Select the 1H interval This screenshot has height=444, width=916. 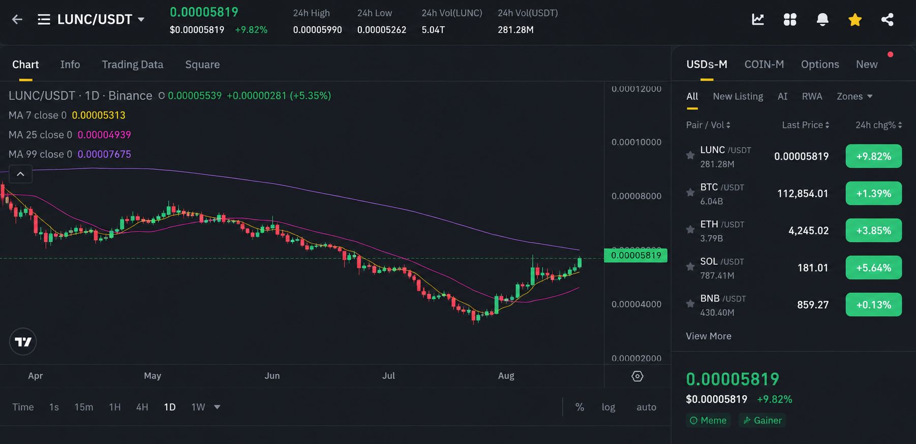pos(115,407)
